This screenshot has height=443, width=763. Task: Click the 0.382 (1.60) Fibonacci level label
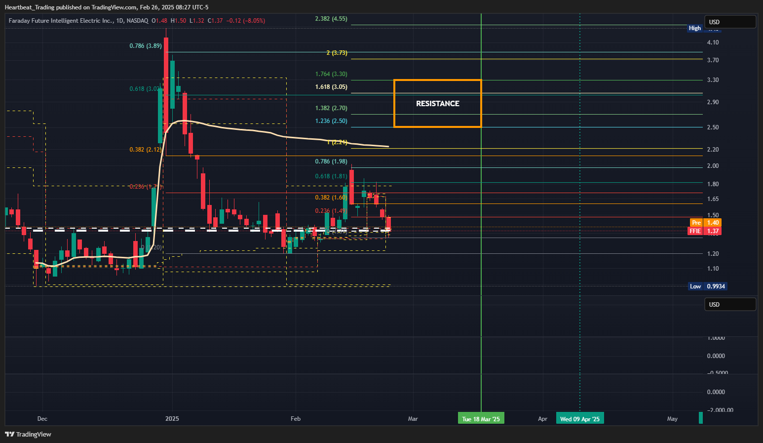331,198
